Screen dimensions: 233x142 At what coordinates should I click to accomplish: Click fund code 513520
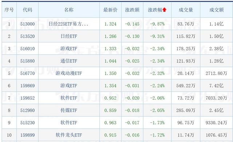(x=28, y=36)
